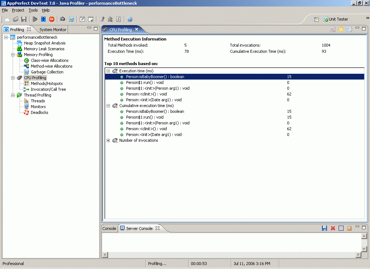Click the puzzle piece toolbar icon
The height and width of the screenshot is (269, 370).
pos(110,20)
